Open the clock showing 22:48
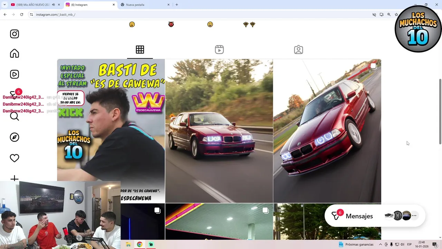The width and height of the screenshot is (442, 249). pos(422,245)
